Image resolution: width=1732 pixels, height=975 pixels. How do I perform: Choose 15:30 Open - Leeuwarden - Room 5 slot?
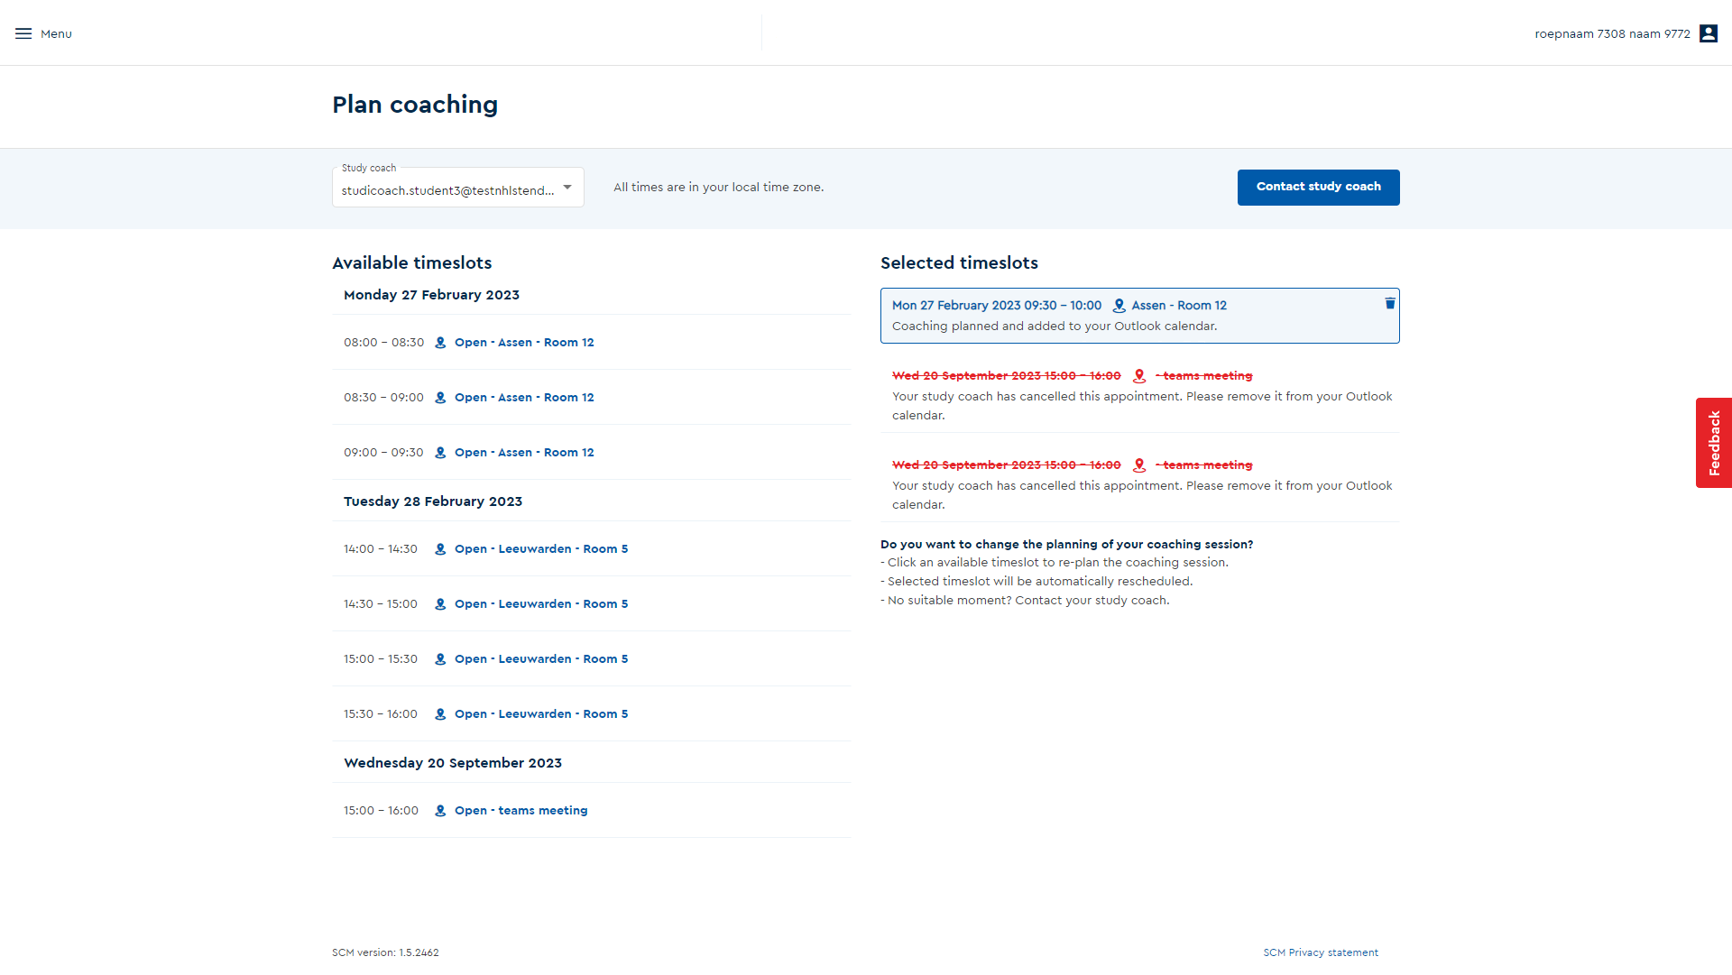(541, 714)
